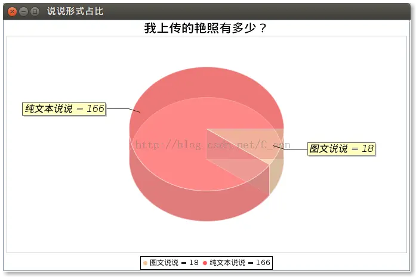Click the orange legend marker for 图文说说
The width and height of the screenshot is (416, 277).
point(145,263)
